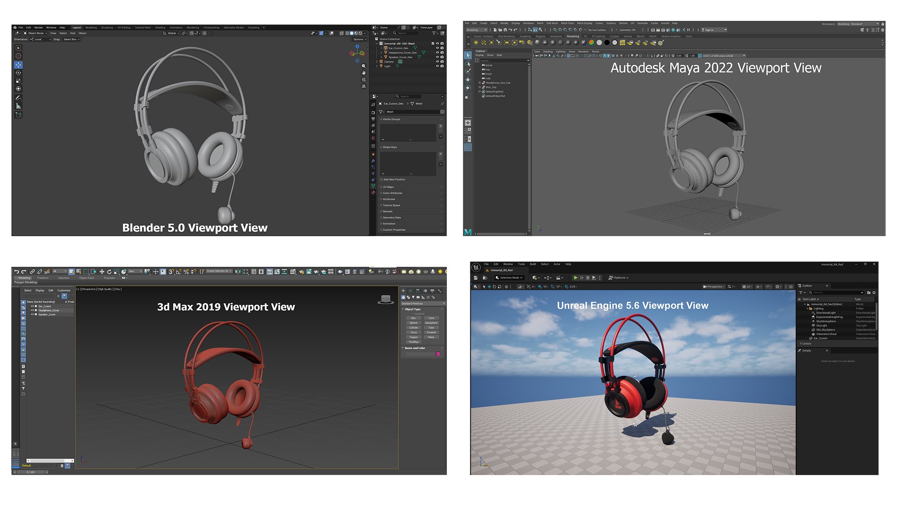Viewport: 906px width, 509px height.
Task: Click the pan hand icon in Blender viewport
Action: coord(363,73)
